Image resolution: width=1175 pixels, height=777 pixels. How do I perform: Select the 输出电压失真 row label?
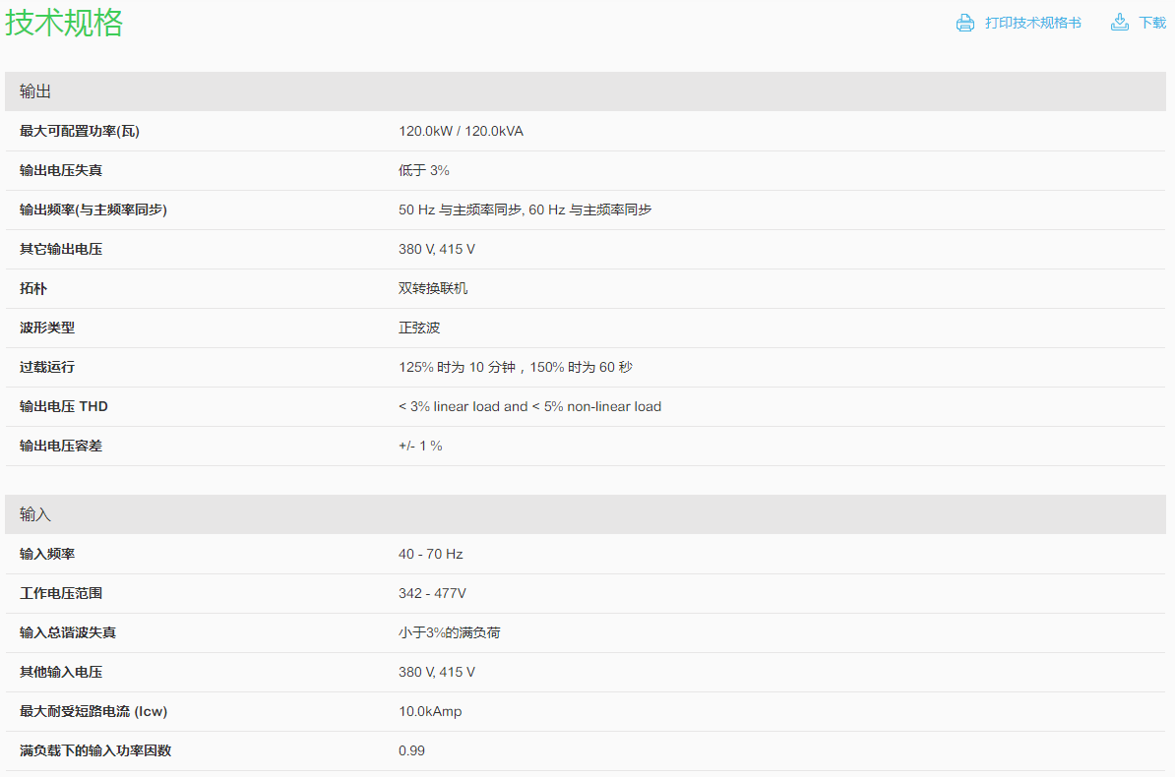[x=61, y=170]
